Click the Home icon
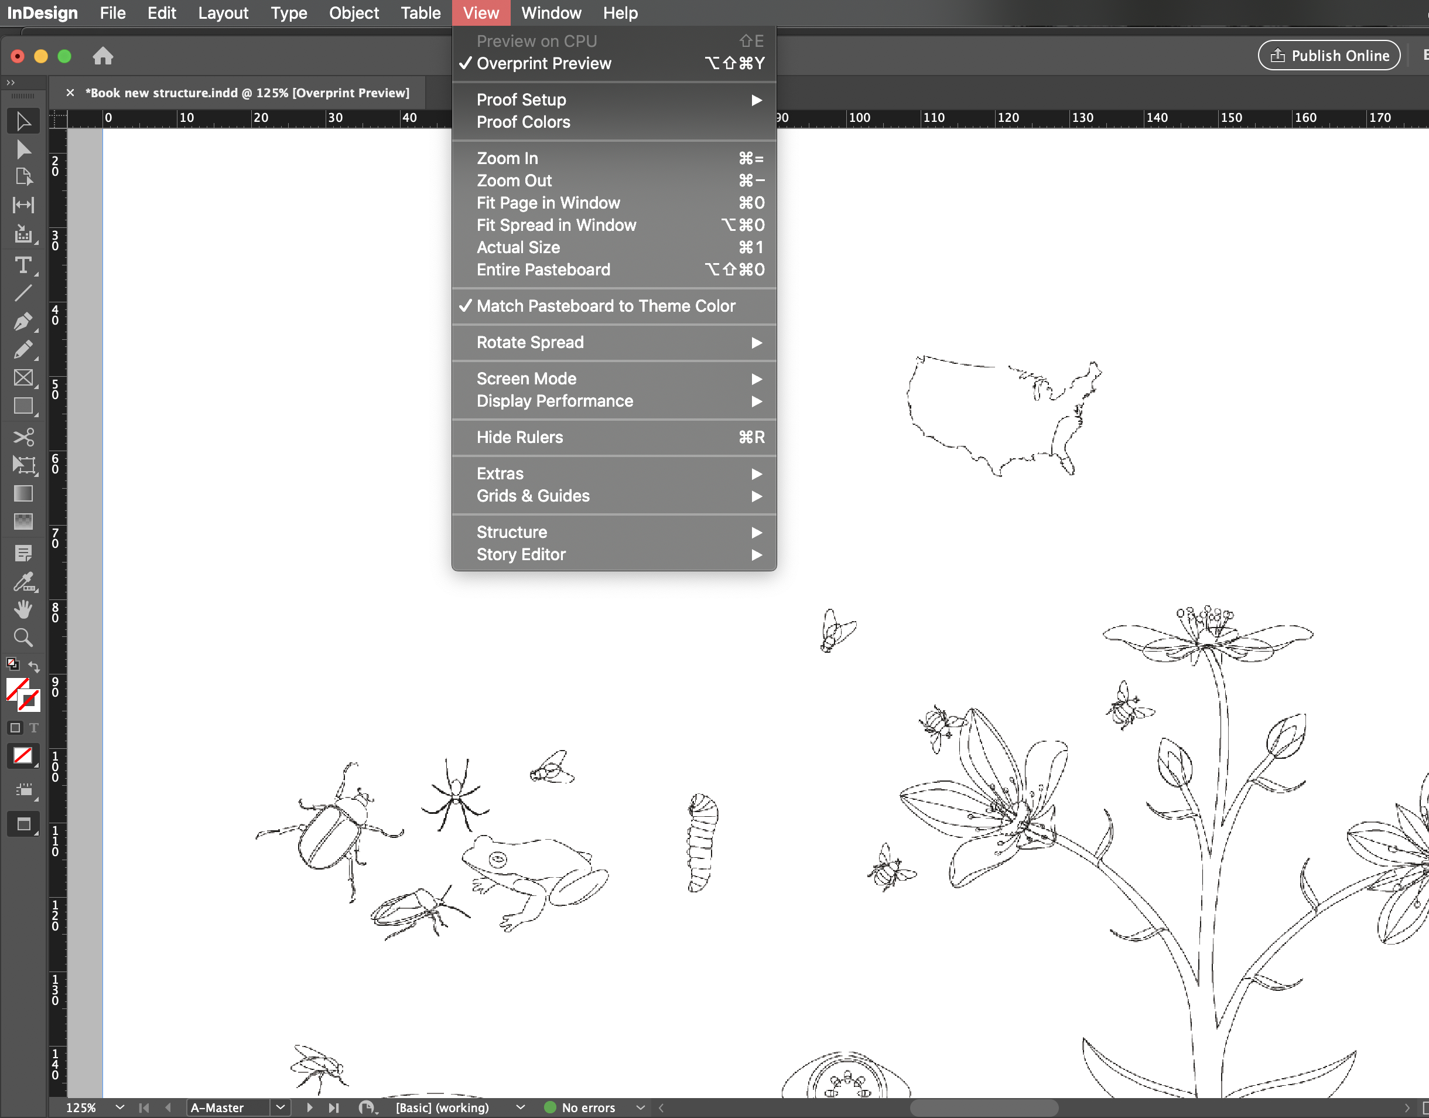This screenshot has width=1429, height=1118. coord(102,56)
